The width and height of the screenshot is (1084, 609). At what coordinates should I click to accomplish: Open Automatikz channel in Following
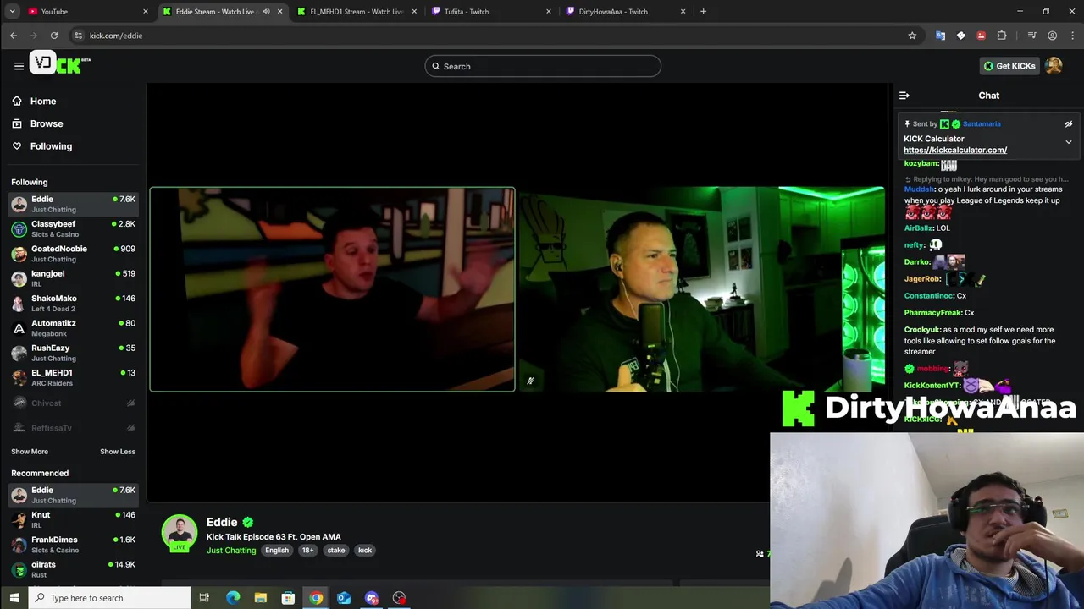74,328
